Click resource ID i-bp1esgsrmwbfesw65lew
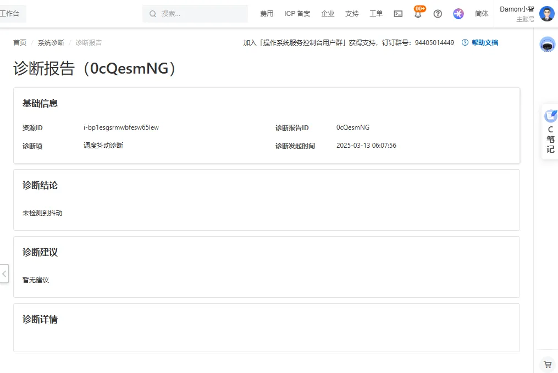The height and width of the screenshot is (373, 558). click(121, 127)
